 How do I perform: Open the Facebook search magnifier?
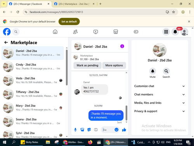[16, 32]
